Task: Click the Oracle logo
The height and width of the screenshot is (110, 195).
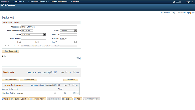Action: [x=8, y=5]
